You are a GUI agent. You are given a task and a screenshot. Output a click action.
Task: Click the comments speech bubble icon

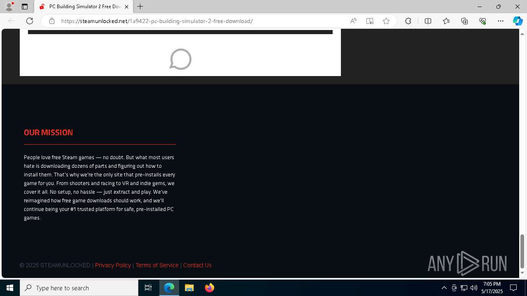click(x=180, y=59)
